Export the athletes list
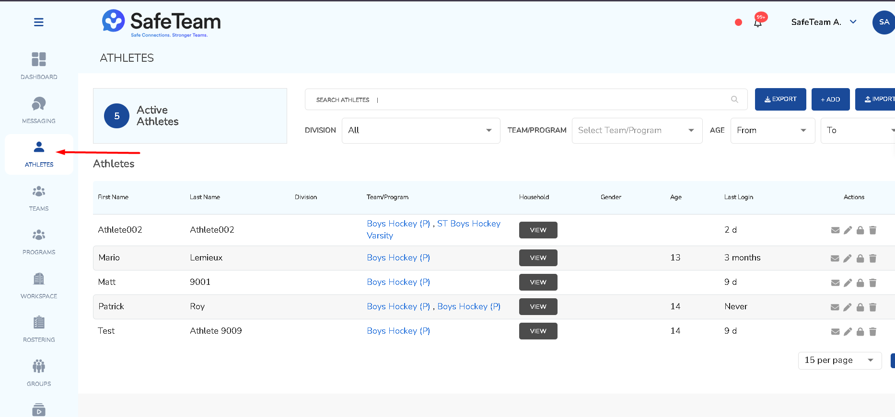 (x=780, y=99)
